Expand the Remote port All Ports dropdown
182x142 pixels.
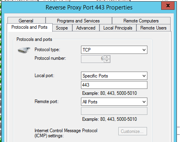tap(114, 102)
